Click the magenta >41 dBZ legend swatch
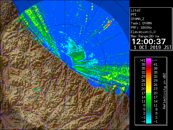The width and height of the screenshot is (173, 130). tap(149, 60)
